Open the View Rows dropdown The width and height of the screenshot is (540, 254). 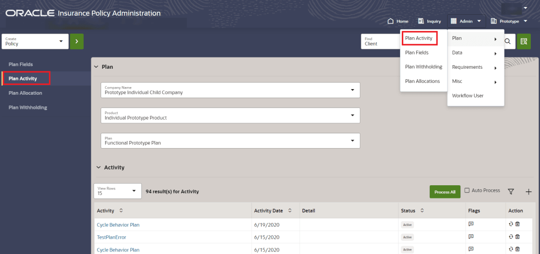click(x=118, y=191)
